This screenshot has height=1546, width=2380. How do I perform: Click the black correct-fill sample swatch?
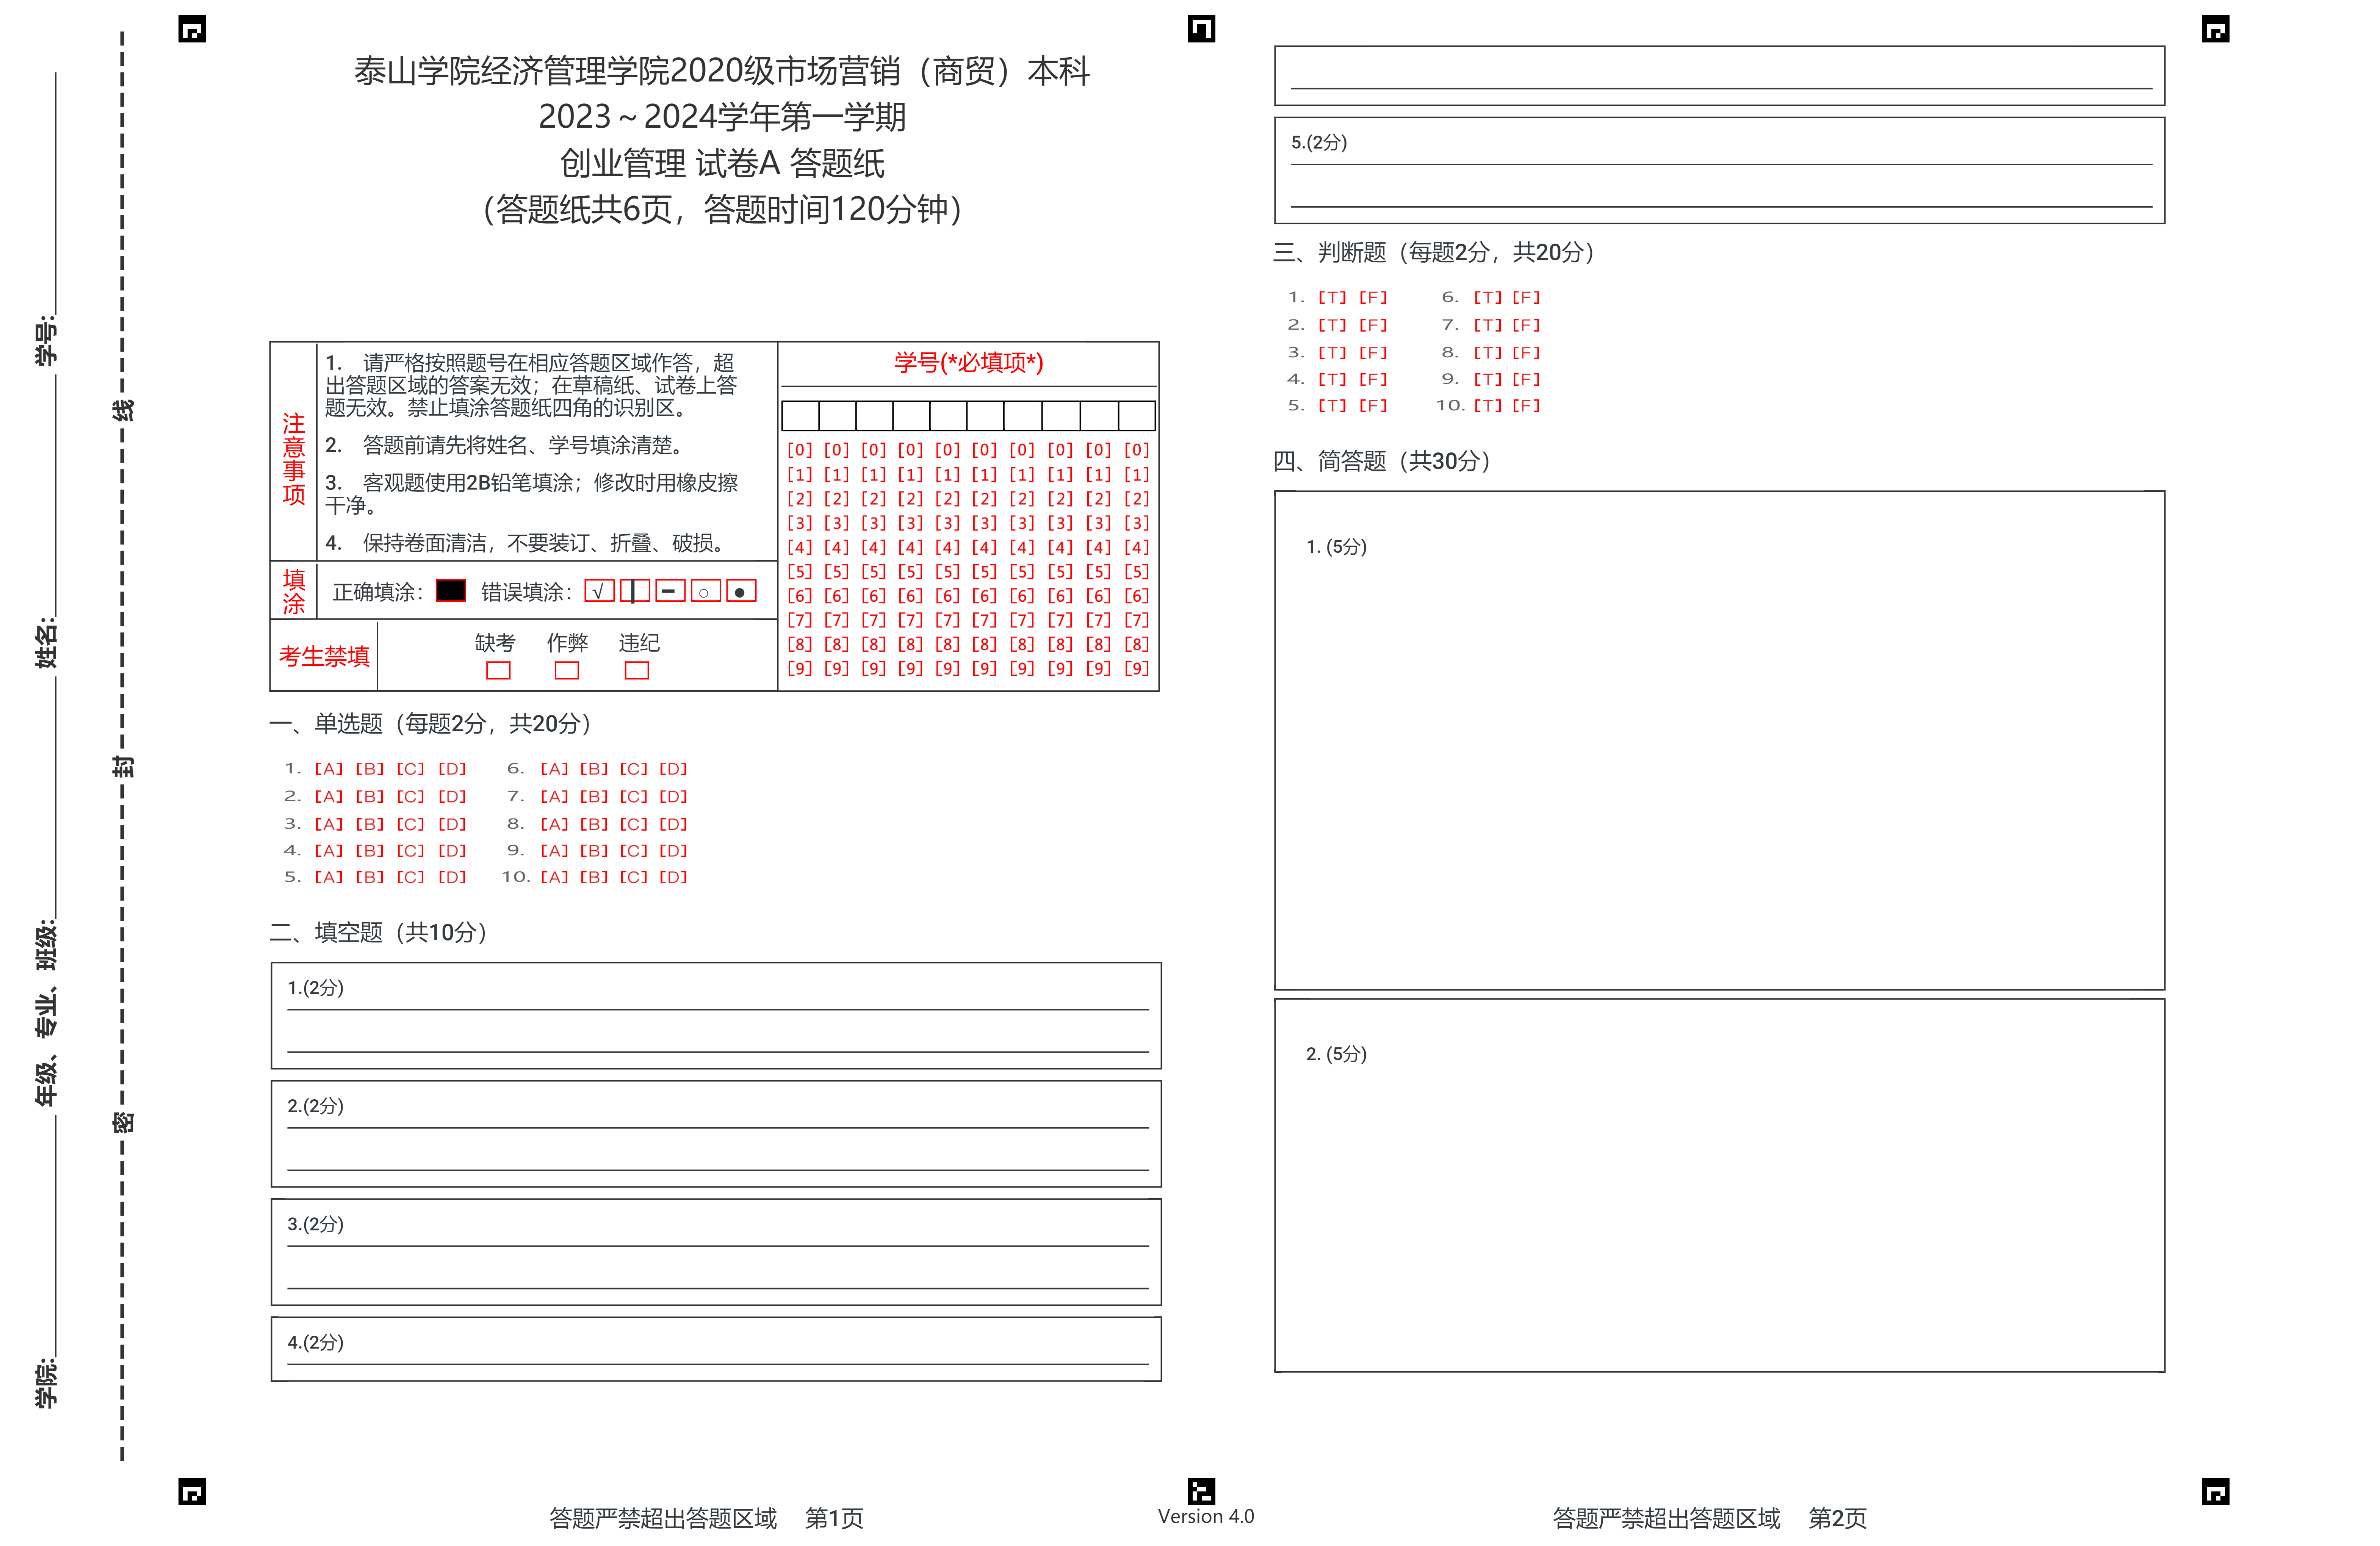(451, 590)
